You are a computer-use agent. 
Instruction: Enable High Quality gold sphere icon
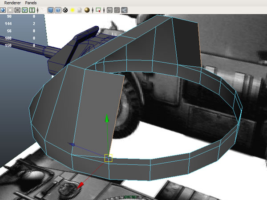pyautogui.click(x=87, y=10)
